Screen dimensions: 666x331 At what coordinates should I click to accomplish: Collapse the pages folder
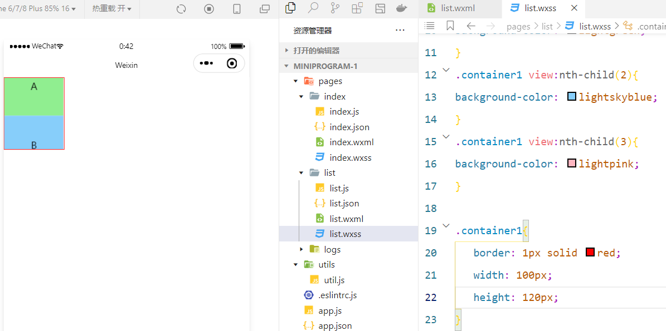click(x=296, y=81)
